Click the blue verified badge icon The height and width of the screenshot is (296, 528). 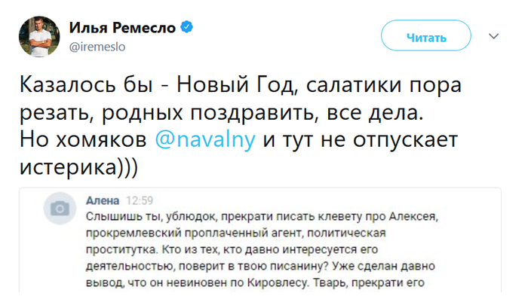pos(187,27)
